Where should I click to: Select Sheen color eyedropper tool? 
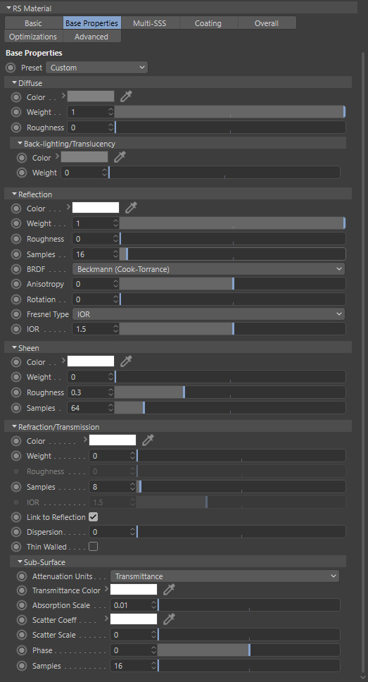click(126, 361)
